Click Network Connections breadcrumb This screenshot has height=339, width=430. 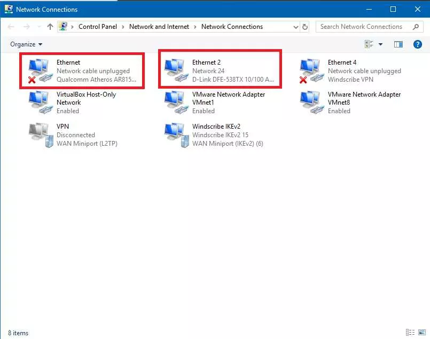[x=232, y=27]
